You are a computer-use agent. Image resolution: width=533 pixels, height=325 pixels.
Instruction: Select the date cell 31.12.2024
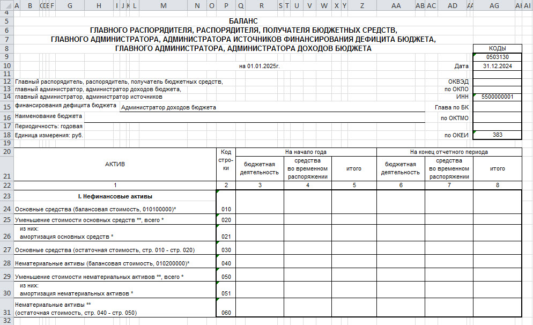497,66
